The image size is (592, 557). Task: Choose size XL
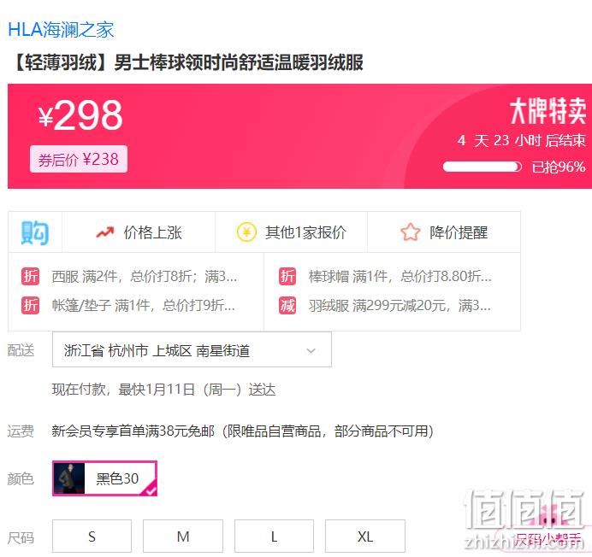(365, 536)
